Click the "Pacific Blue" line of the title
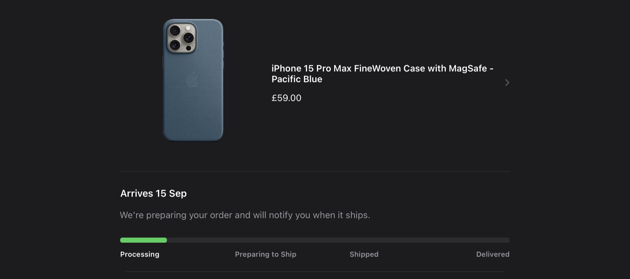This screenshot has width=630, height=279. point(297,79)
